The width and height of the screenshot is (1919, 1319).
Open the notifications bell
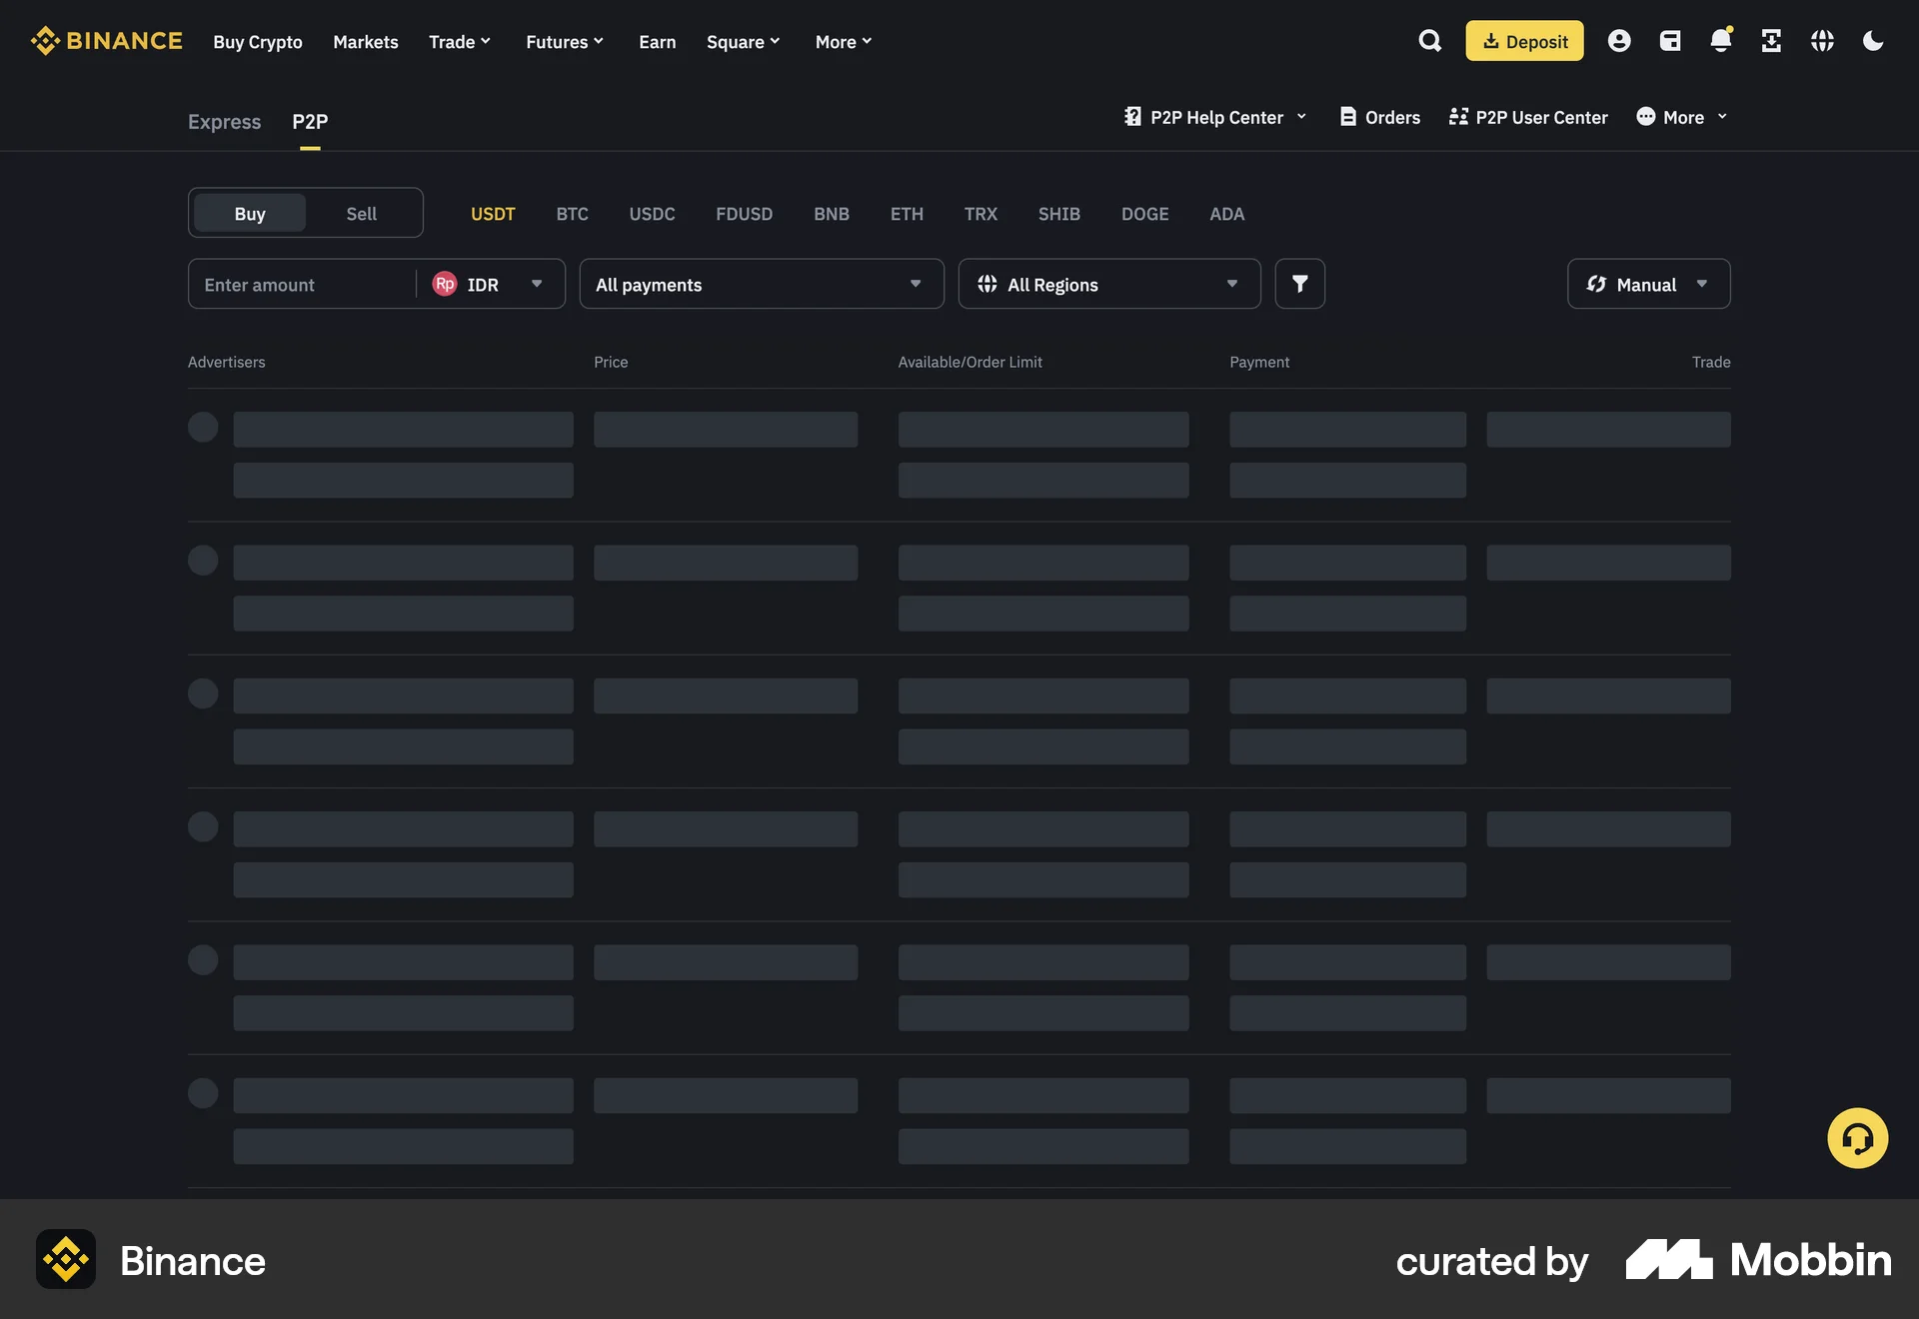click(x=1721, y=41)
